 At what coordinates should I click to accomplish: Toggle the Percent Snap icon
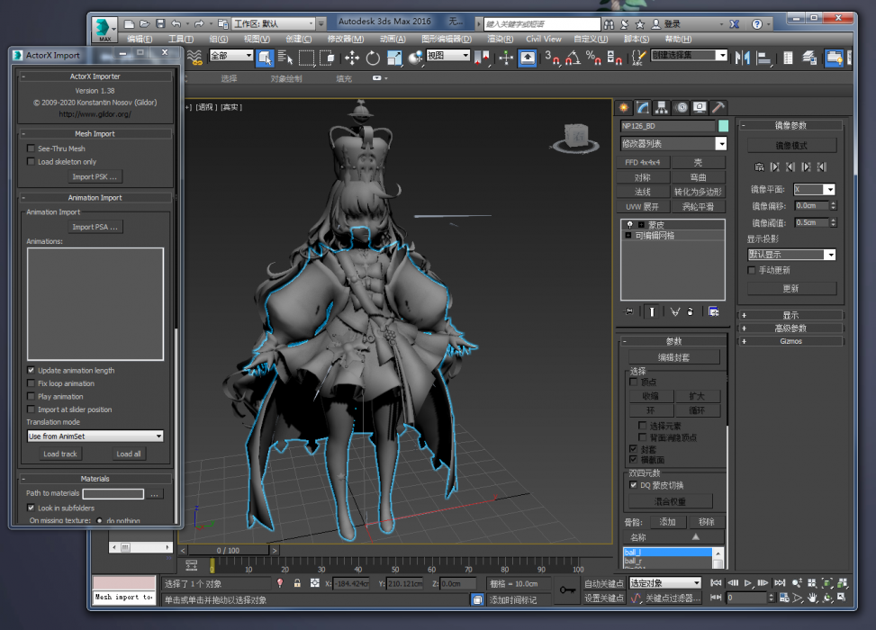pos(593,58)
